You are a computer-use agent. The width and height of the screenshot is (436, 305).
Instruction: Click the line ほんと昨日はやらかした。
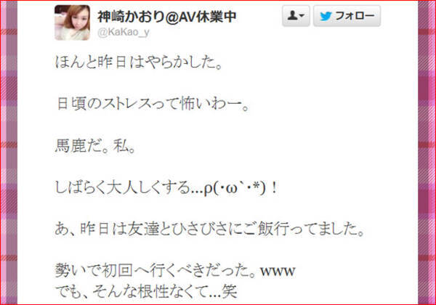click(138, 62)
